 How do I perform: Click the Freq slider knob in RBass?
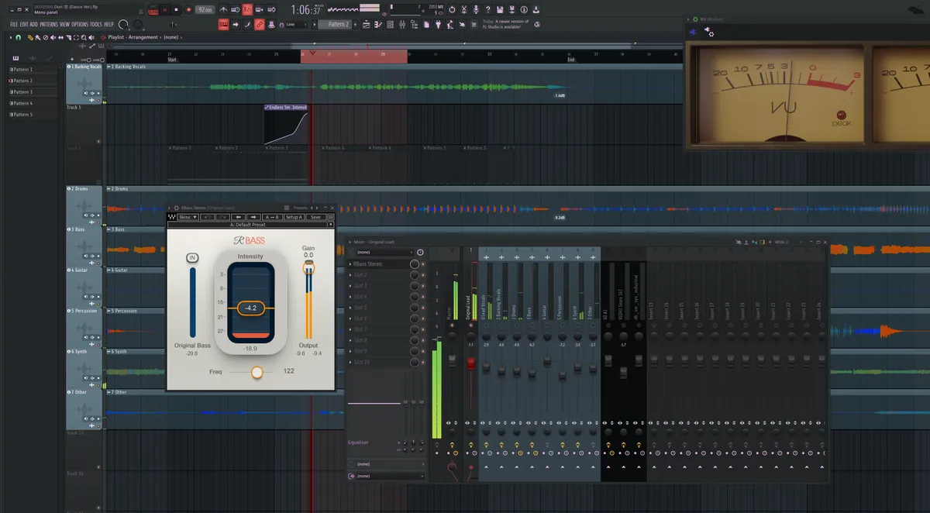coord(257,372)
